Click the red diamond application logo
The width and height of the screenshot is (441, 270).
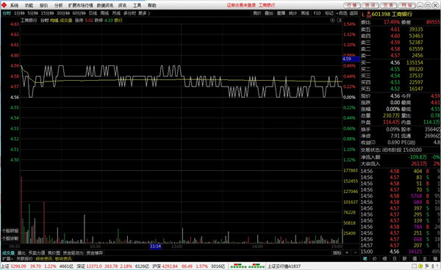tap(4, 5)
